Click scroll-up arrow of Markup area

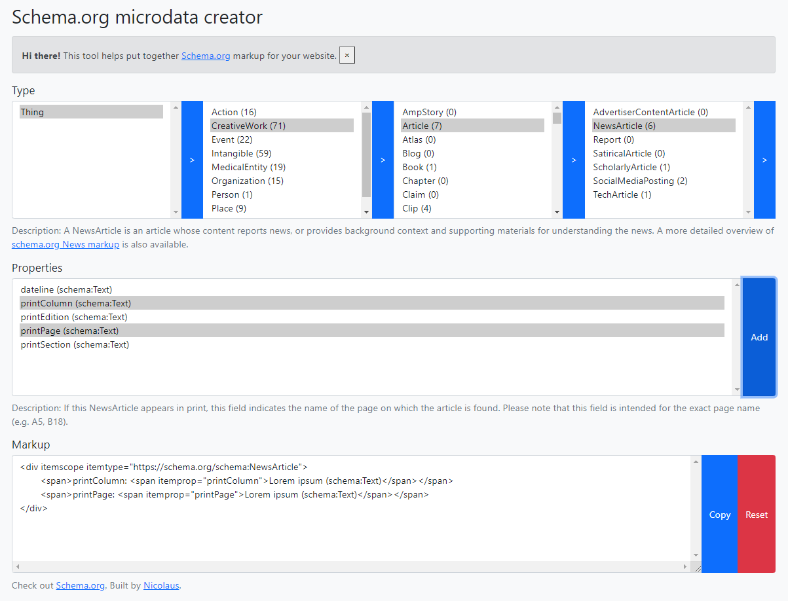click(696, 462)
